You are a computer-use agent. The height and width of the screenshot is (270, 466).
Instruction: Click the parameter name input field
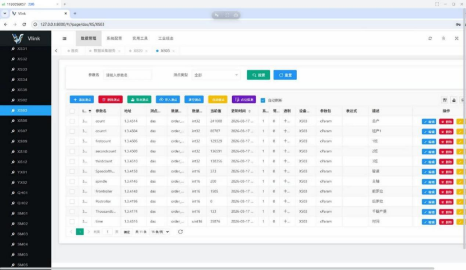(127, 75)
